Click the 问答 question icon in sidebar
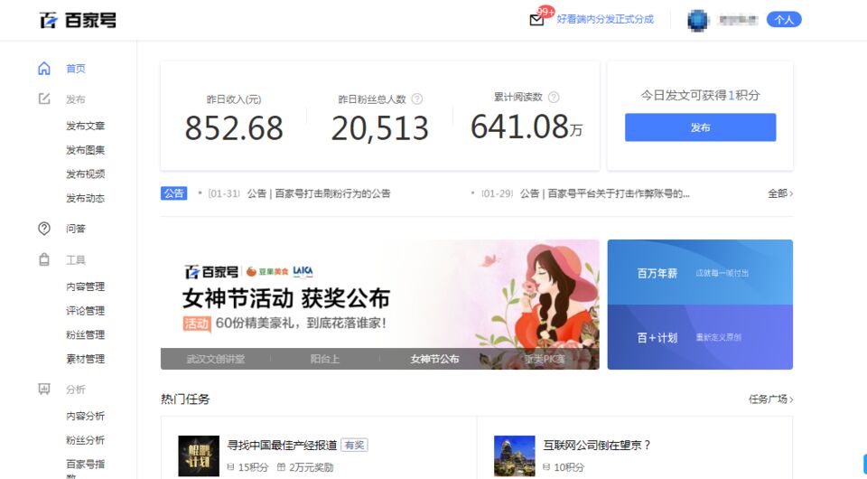 click(x=43, y=229)
